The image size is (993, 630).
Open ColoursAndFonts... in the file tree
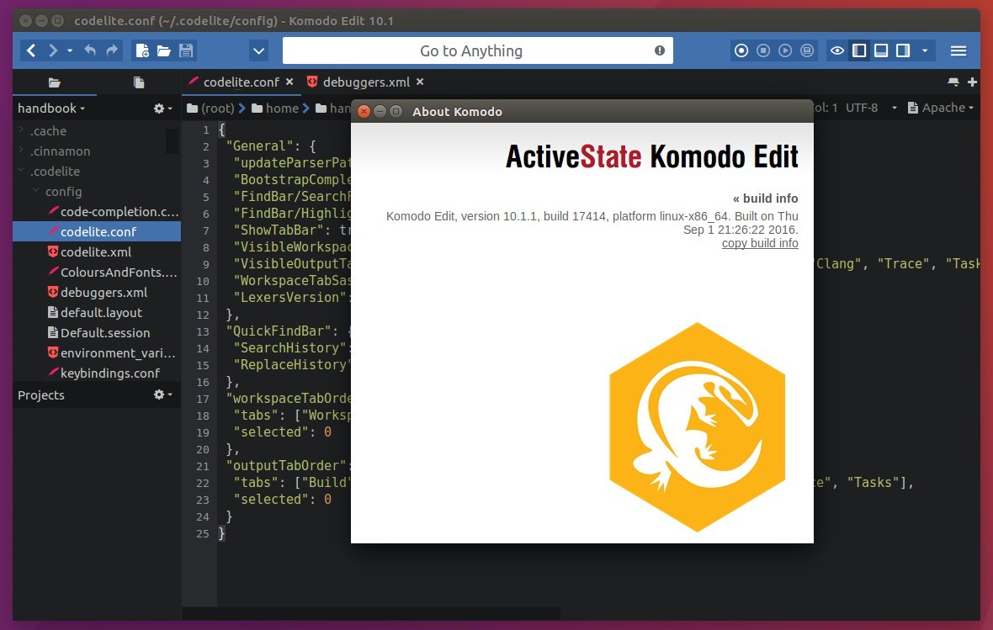point(113,273)
